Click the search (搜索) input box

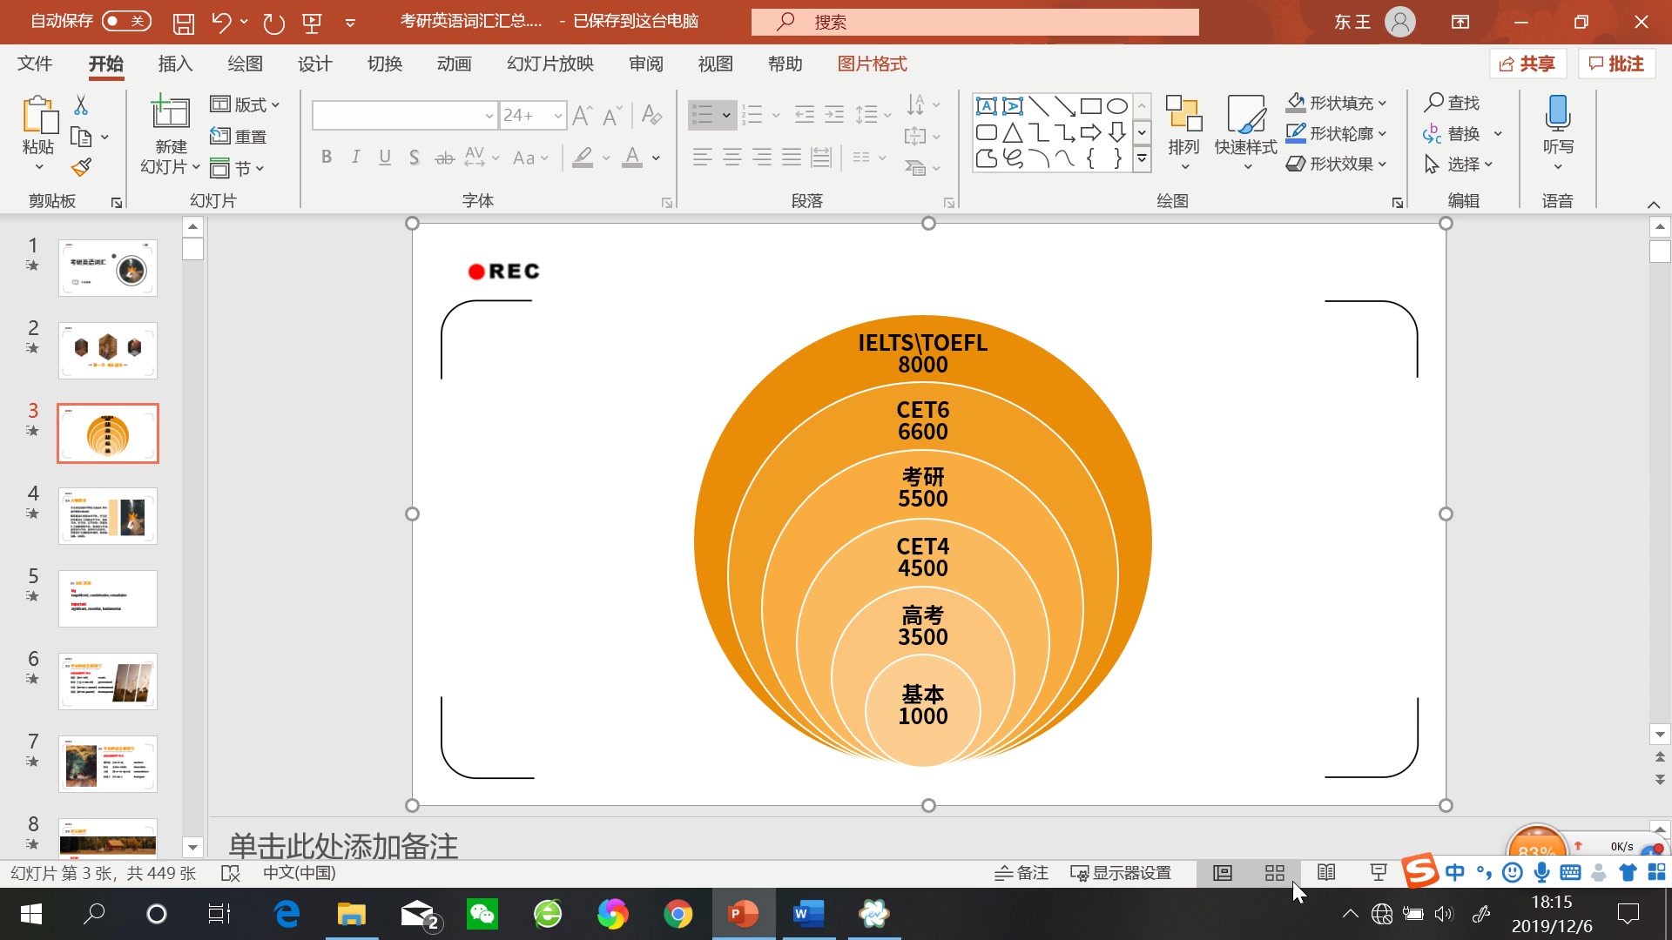(975, 22)
